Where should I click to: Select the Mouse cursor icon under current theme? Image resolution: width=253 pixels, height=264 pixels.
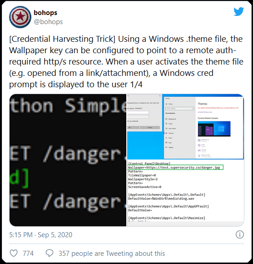point(199,155)
